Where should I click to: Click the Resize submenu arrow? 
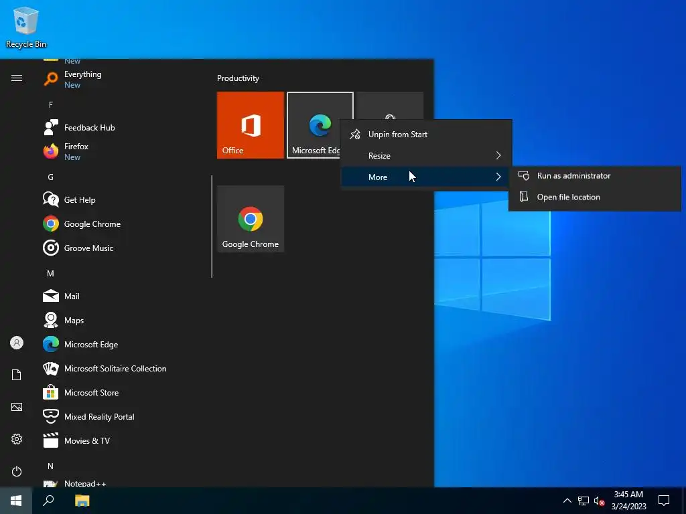coord(498,155)
